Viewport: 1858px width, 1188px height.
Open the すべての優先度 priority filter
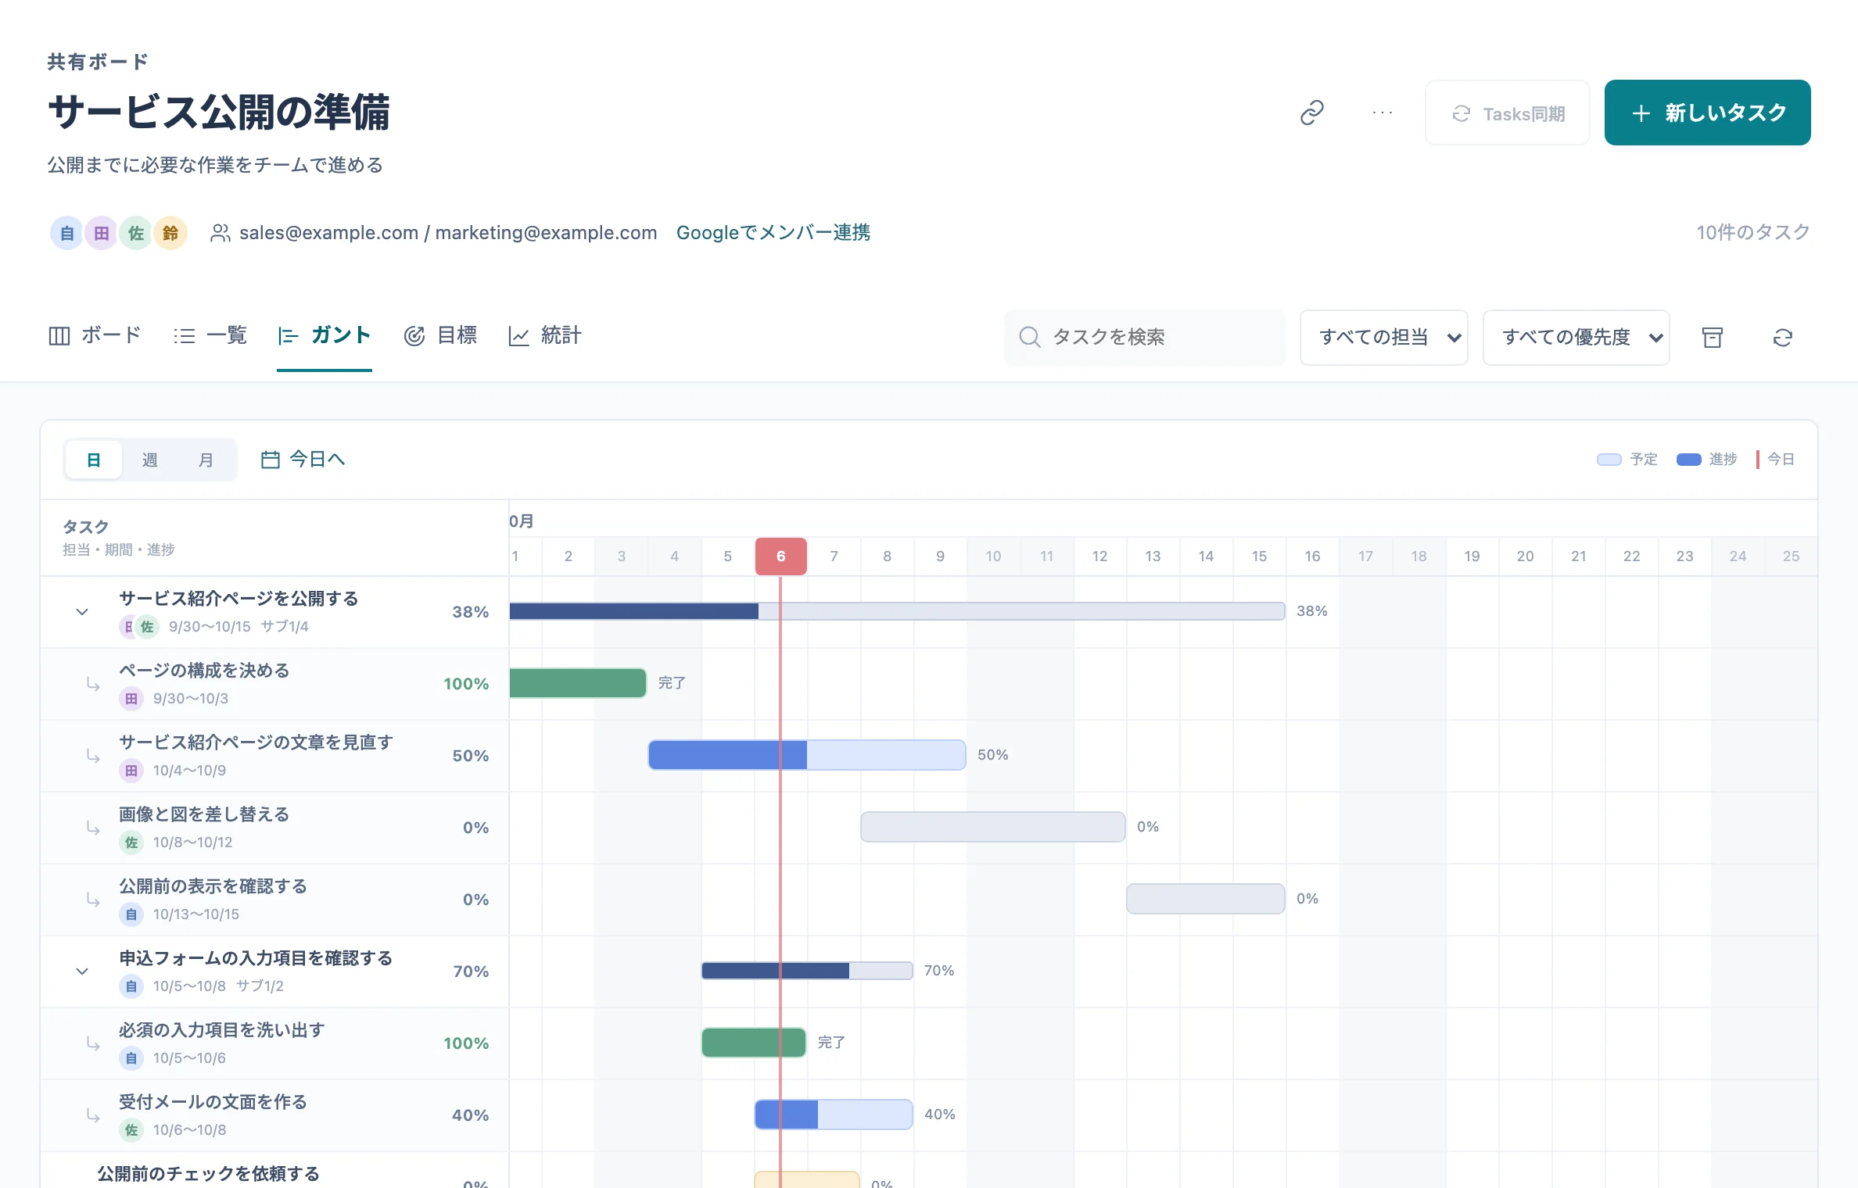(x=1576, y=337)
